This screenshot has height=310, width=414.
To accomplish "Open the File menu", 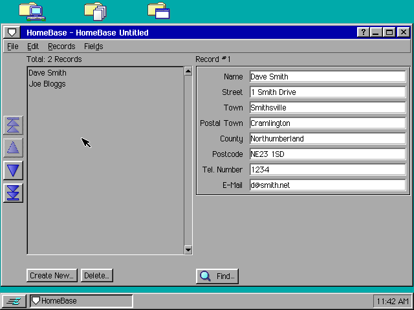I will 13,46.
